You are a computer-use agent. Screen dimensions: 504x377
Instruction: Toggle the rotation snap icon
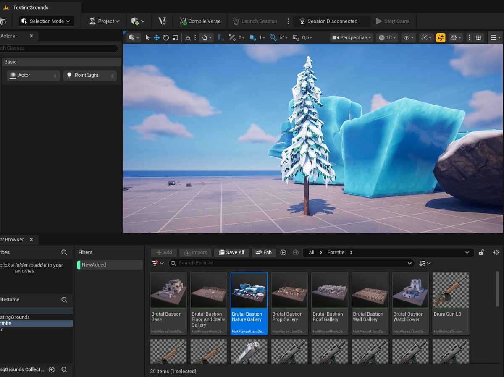[x=273, y=38]
